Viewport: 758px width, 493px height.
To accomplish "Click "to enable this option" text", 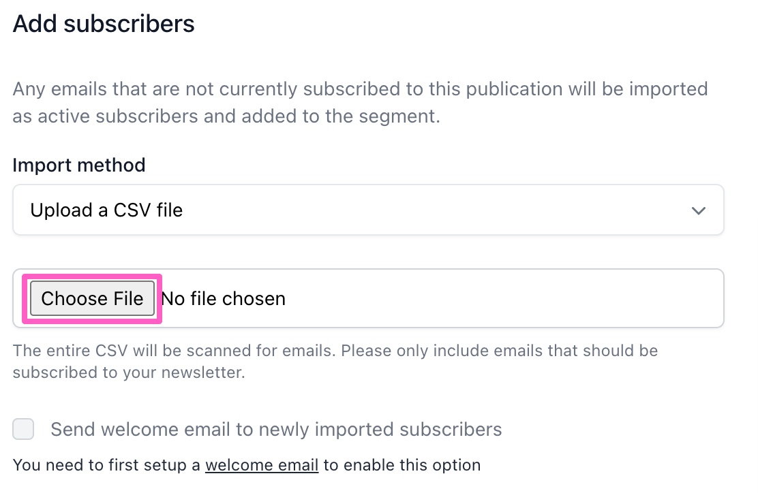I will [402, 465].
